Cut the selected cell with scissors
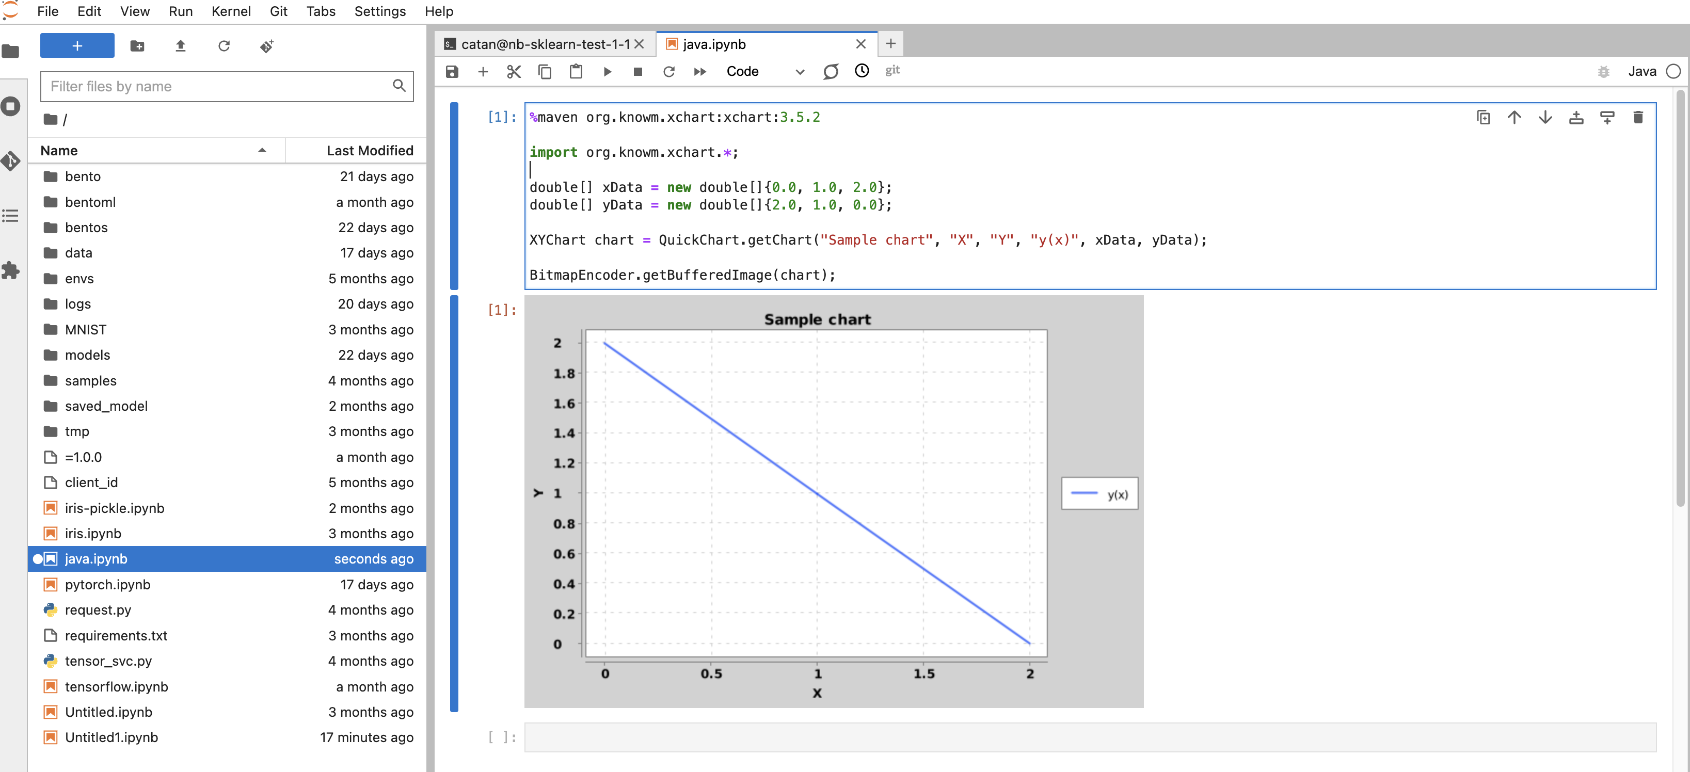This screenshot has height=772, width=1690. click(514, 72)
